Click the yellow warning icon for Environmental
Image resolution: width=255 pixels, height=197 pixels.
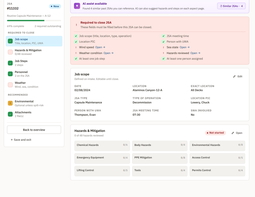tap(10, 103)
